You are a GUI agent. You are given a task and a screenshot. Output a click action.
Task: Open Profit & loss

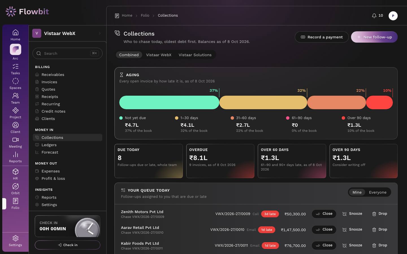[68, 178]
